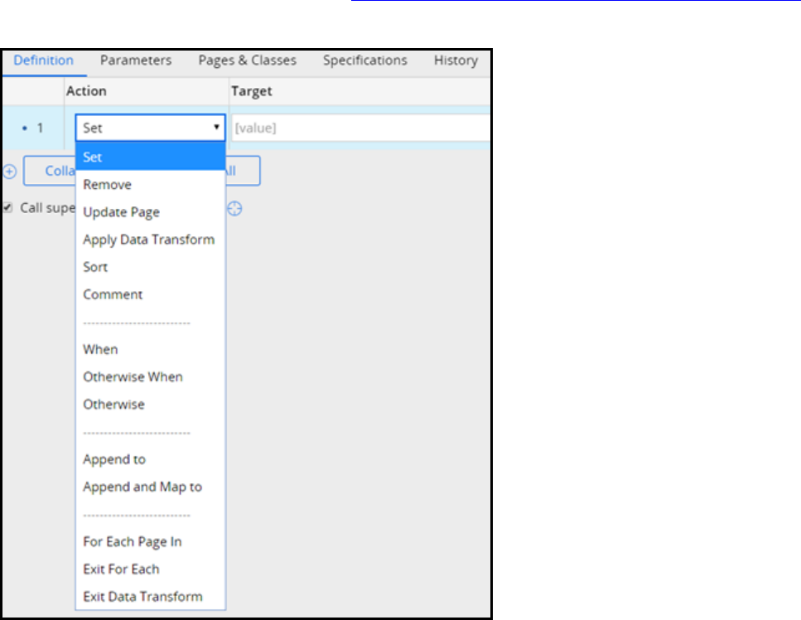Open the History tab
801x620 pixels.
point(456,61)
